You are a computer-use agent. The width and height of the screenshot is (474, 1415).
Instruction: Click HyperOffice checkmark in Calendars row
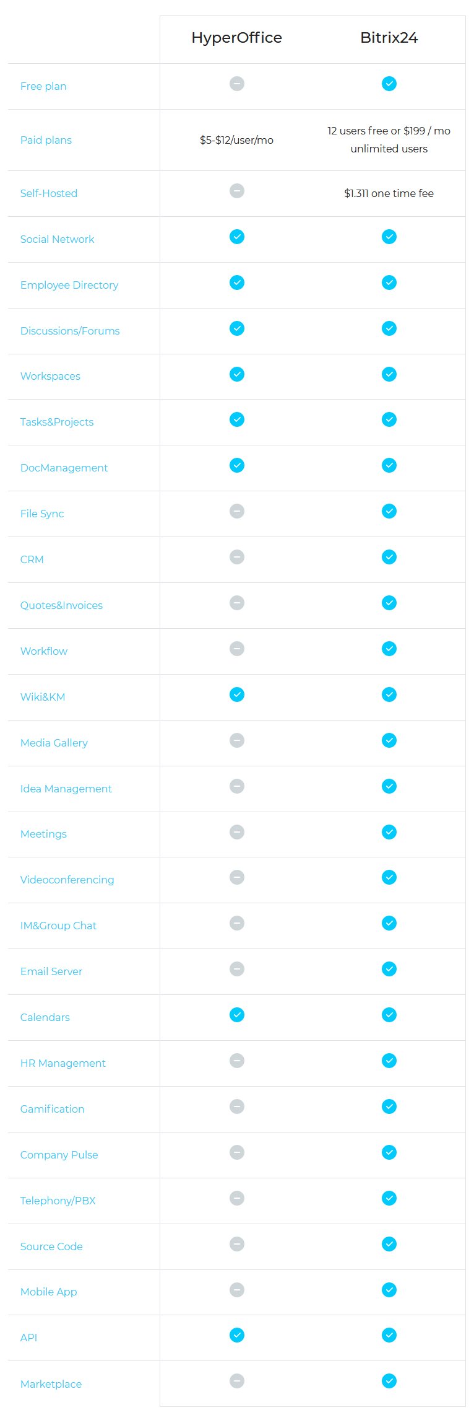tap(236, 1015)
